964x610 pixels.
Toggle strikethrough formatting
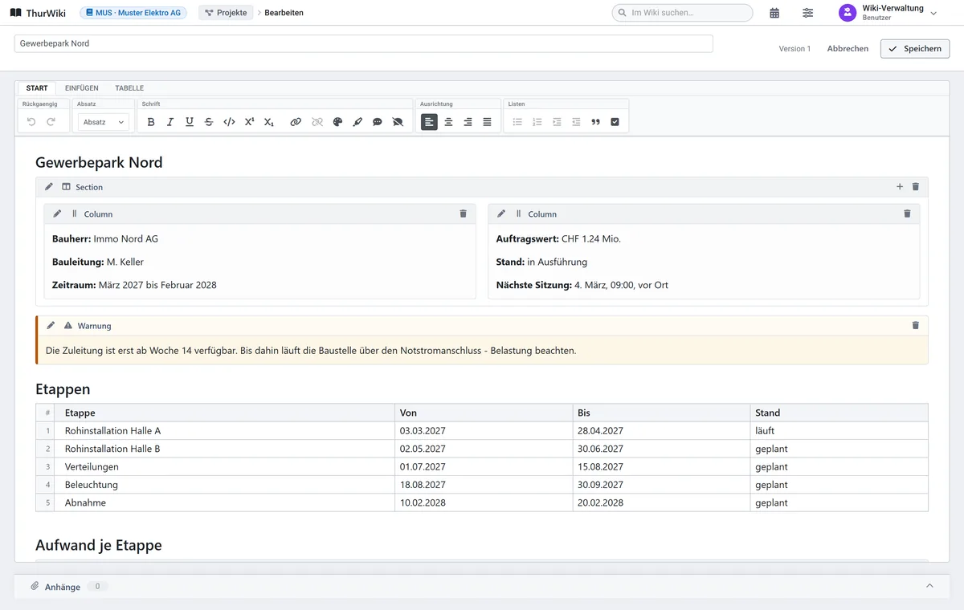pos(209,122)
